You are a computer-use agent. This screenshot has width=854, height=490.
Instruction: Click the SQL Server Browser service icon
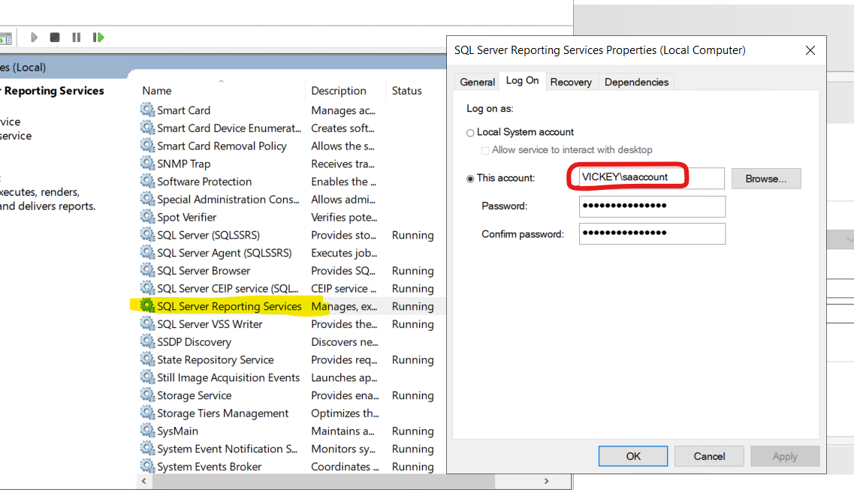tap(146, 270)
